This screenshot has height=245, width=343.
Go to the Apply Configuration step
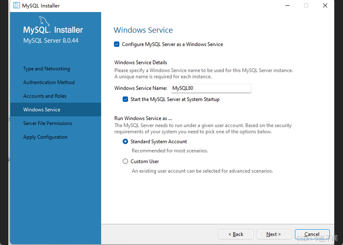(45, 137)
